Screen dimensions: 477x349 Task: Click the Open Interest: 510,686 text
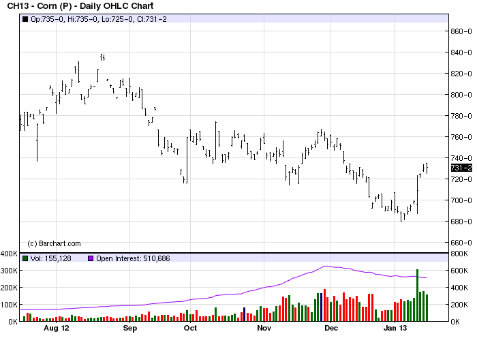point(133,258)
